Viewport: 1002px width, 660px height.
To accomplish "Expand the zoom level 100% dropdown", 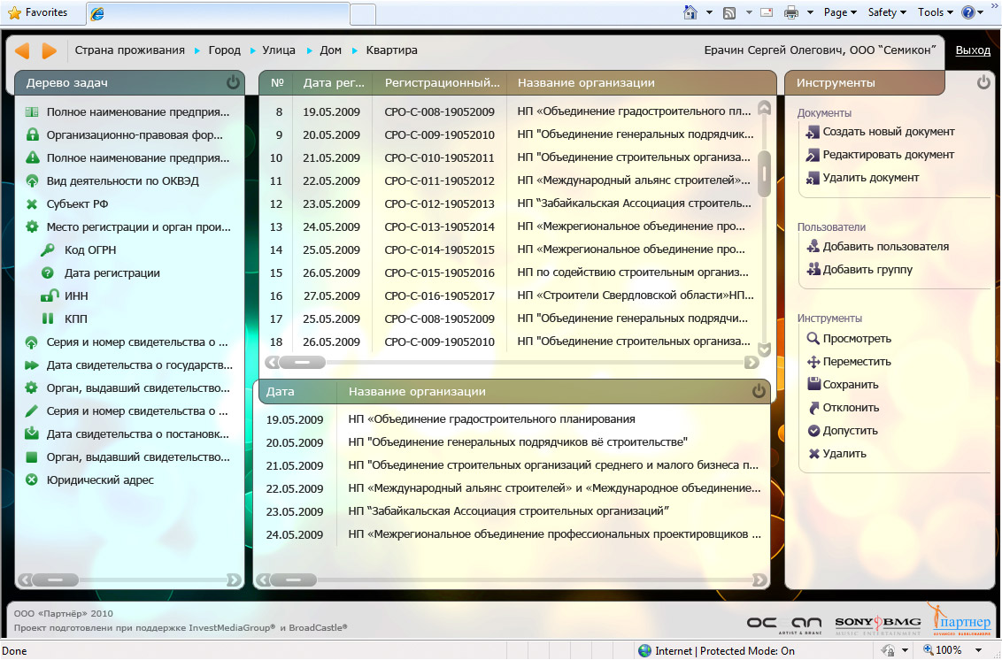I will click(x=974, y=651).
